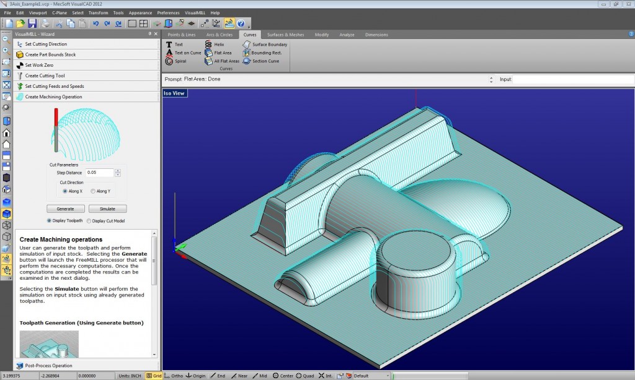Screen dimensions: 635x380
Task: Click the Generate button
Action: 65,209
